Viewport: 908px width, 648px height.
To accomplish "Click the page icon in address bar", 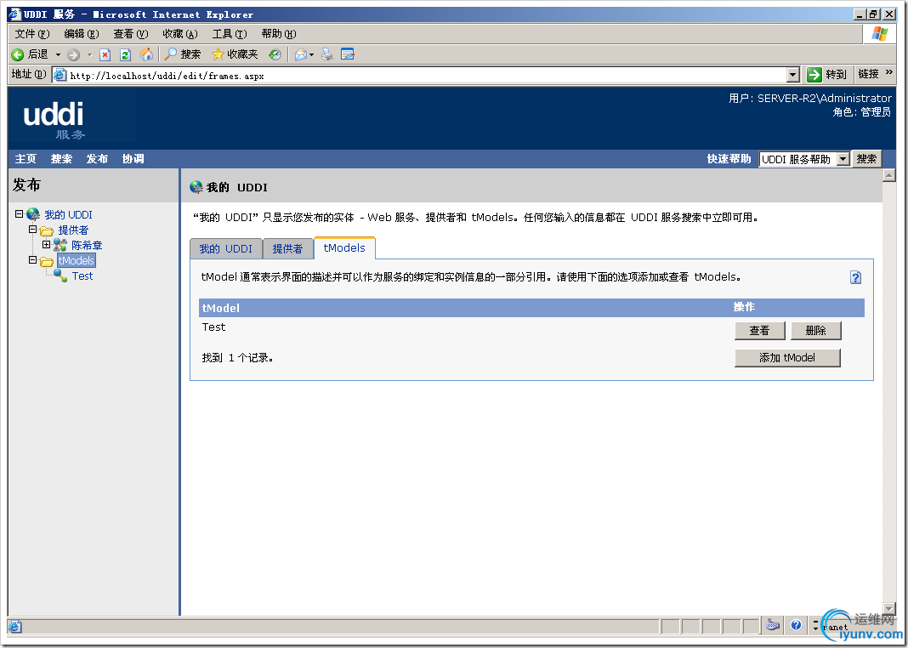I will [x=60, y=75].
